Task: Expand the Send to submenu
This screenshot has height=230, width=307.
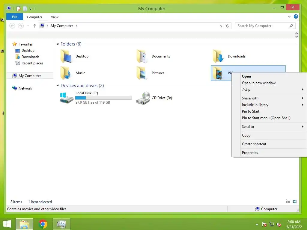Action: point(303,127)
